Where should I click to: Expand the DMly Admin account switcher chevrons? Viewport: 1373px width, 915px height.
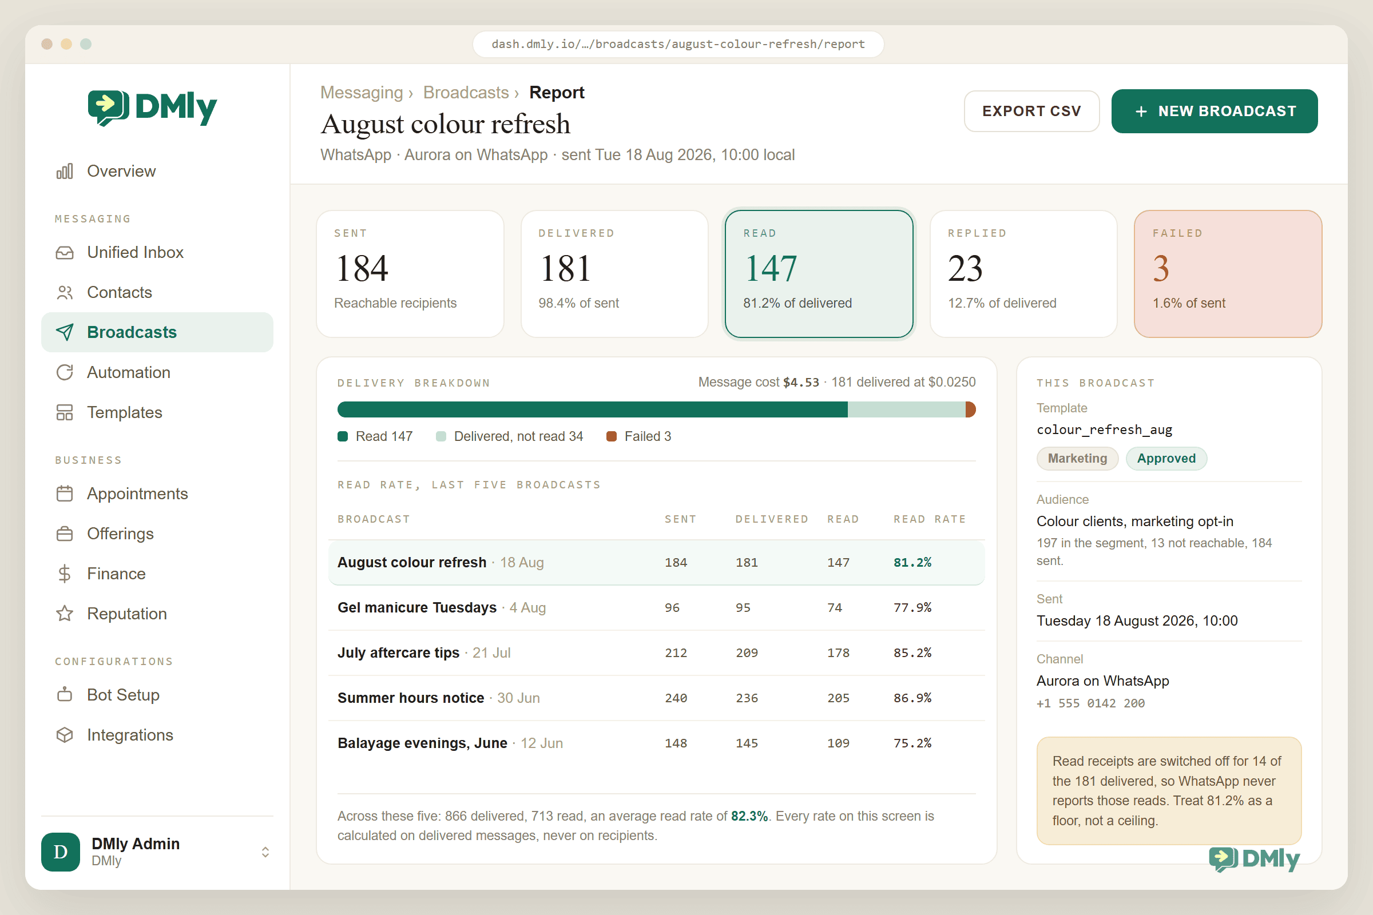tap(265, 852)
